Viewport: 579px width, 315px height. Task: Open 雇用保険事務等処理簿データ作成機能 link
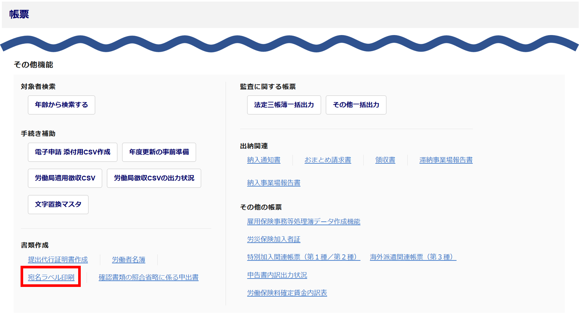click(x=303, y=221)
